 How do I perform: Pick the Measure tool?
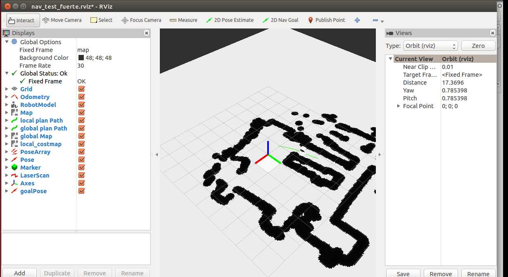(183, 20)
